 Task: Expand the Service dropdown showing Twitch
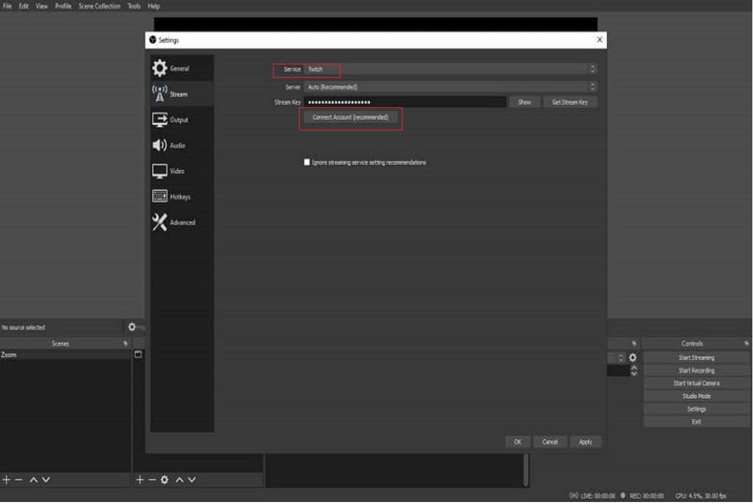pos(450,69)
